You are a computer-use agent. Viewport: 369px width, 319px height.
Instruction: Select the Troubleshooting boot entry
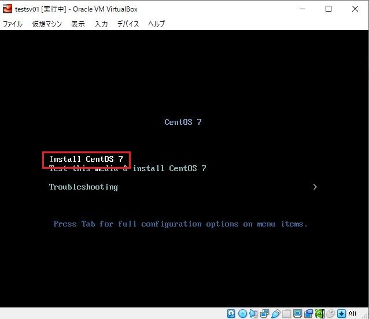pyautogui.click(x=83, y=187)
